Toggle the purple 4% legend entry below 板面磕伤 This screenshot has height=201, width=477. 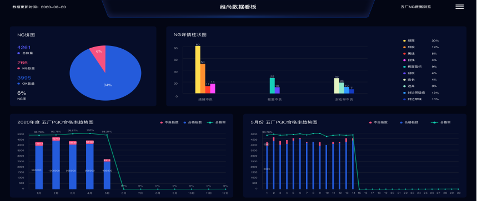pyautogui.click(x=421, y=73)
